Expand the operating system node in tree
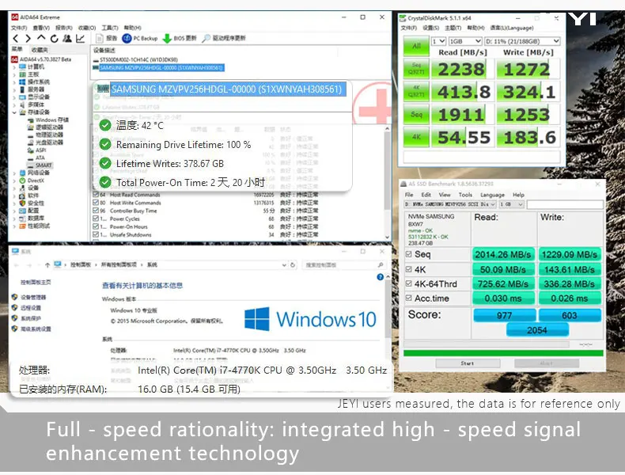 (x=14, y=82)
